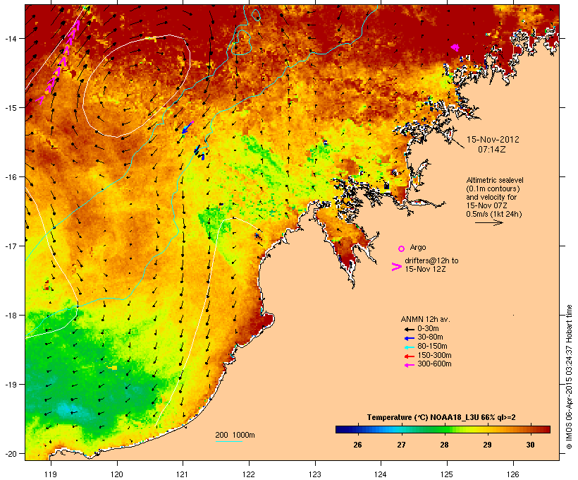Click the magenta drifters chevron legend symbol
The width and height of the screenshot is (578, 480).
(x=396, y=267)
